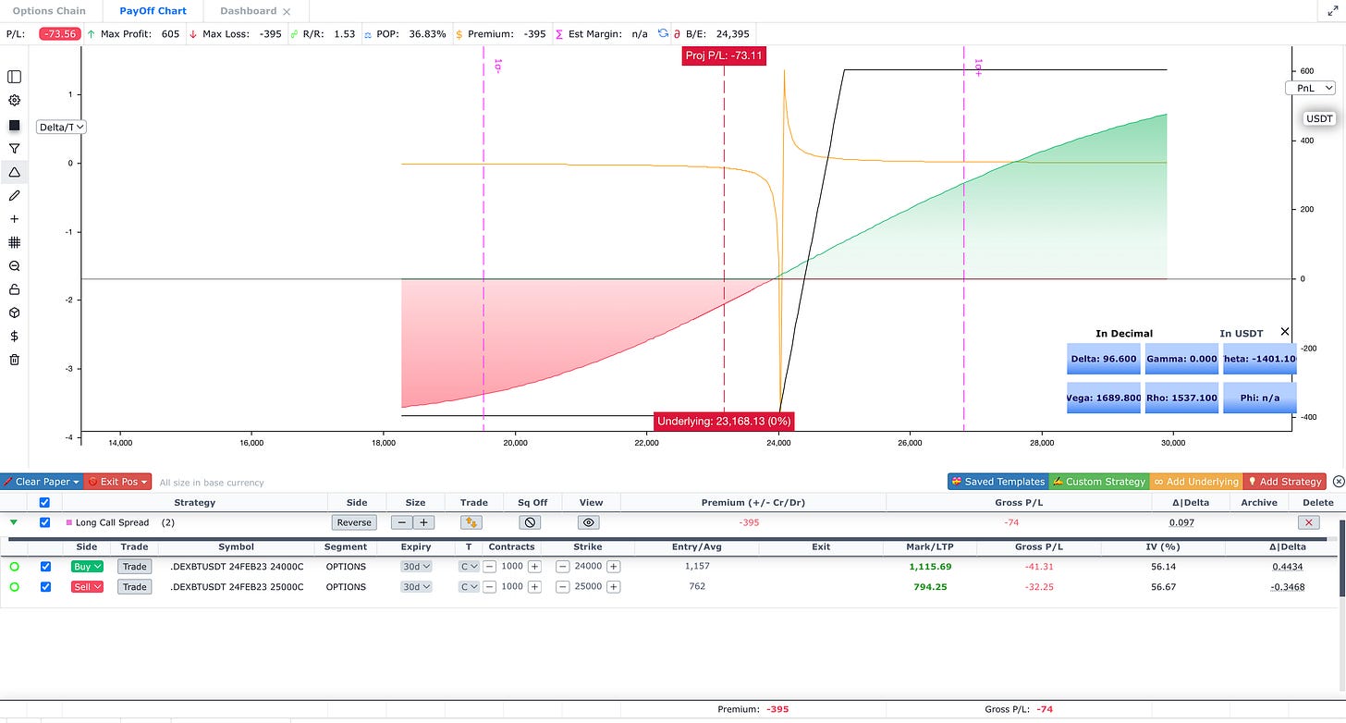The width and height of the screenshot is (1346, 723).
Task: Open Saved Templates
Action: point(997,482)
